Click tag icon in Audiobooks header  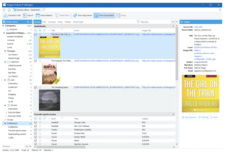click(x=44, y=31)
